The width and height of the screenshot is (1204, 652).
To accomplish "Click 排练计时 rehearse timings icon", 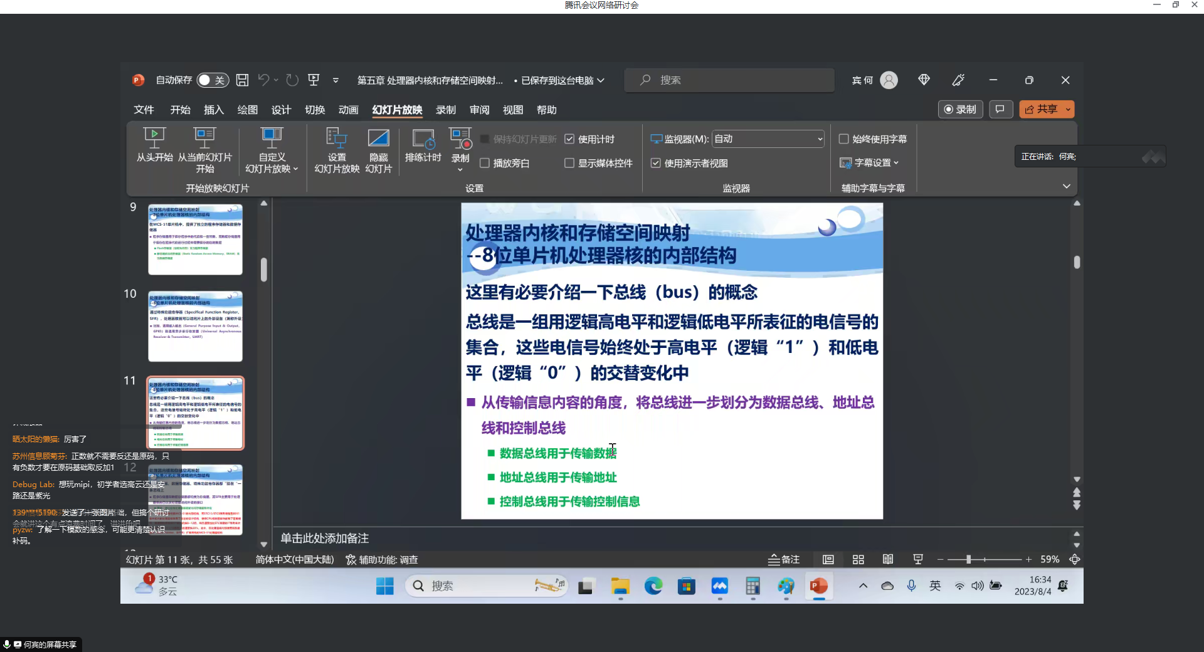I will point(423,145).
